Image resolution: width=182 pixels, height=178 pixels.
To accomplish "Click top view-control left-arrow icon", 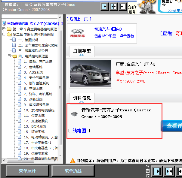I will click(x=122, y=7).
